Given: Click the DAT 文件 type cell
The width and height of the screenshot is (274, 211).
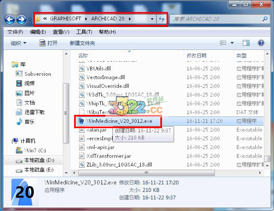Looking at the screenshot, I should tap(247, 112).
